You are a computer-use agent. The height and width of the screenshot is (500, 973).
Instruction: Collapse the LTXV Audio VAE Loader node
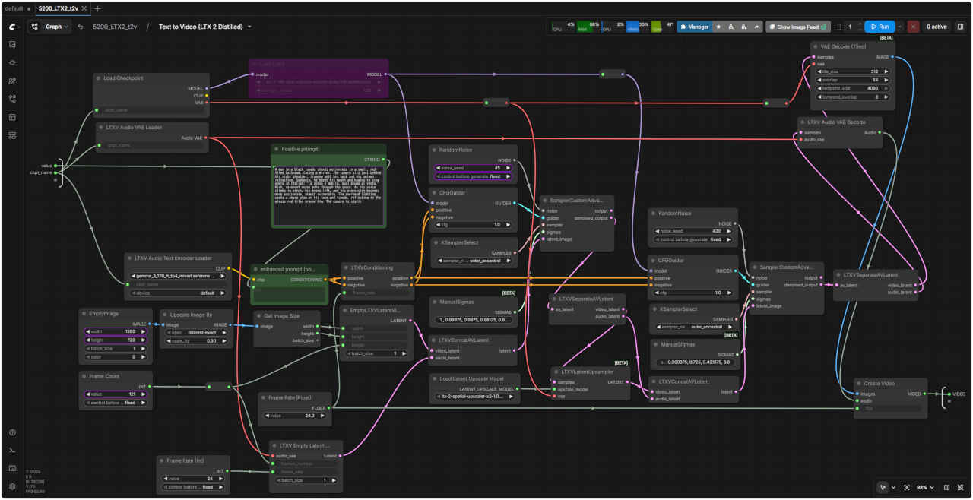coord(101,128)
